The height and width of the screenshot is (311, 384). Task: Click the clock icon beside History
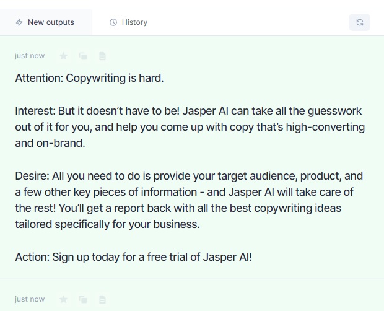pos(113,22)
